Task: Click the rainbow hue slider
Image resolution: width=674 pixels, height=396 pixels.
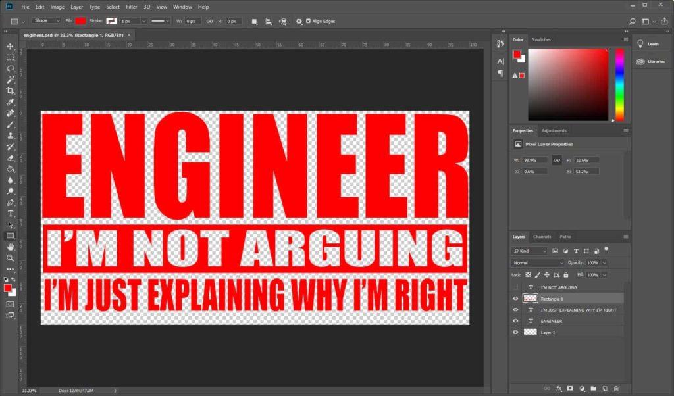Action: [x=619, y=85]
